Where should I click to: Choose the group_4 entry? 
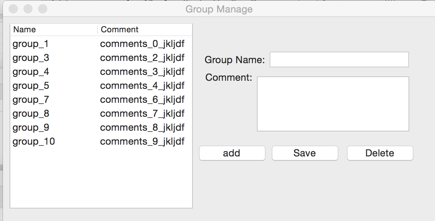click(x=31, y=72)
